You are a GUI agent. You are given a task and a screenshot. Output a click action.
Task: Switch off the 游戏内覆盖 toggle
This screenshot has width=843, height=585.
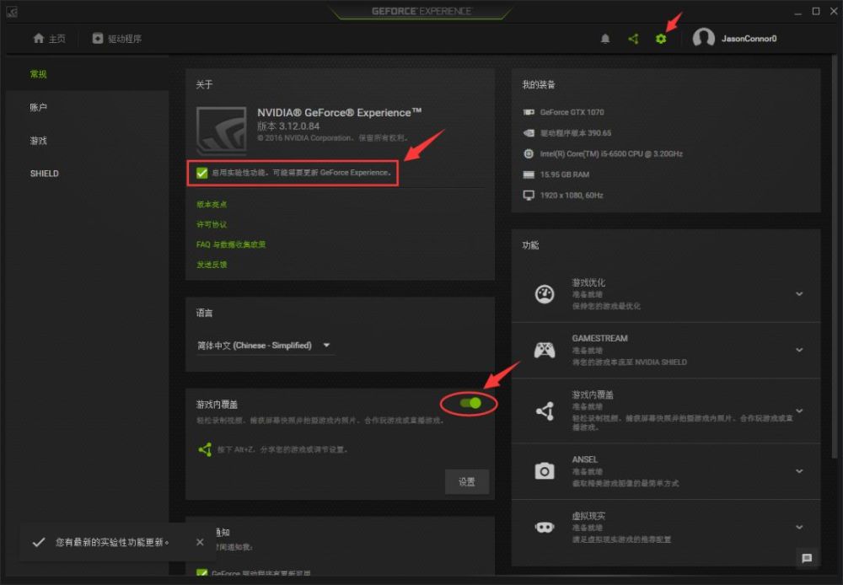tap(470, 403)
